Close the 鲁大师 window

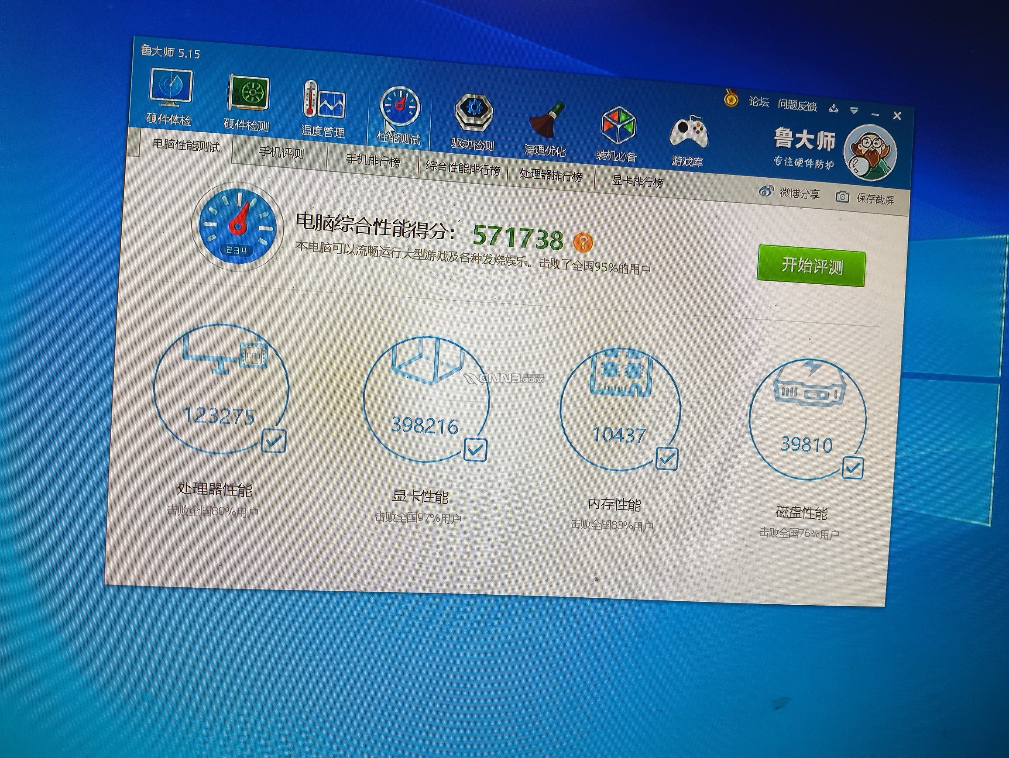pyautogui.click(x=897, y=115)
